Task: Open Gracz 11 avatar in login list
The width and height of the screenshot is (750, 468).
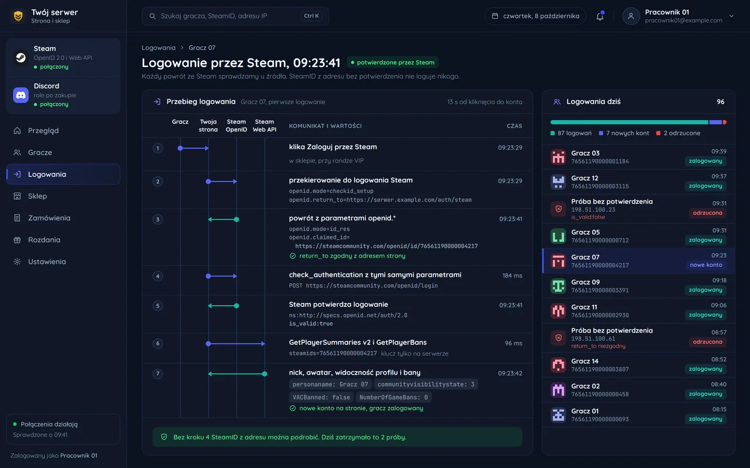Action: [558, 311]
